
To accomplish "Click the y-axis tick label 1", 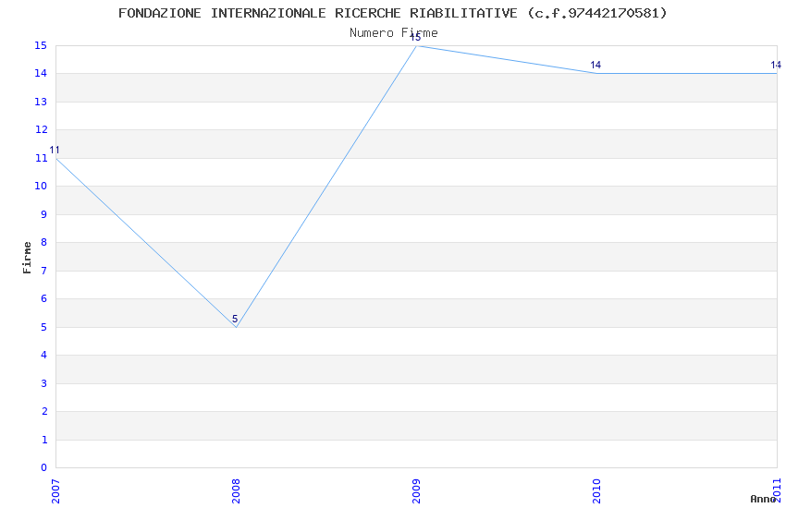I will click(44, 440).
